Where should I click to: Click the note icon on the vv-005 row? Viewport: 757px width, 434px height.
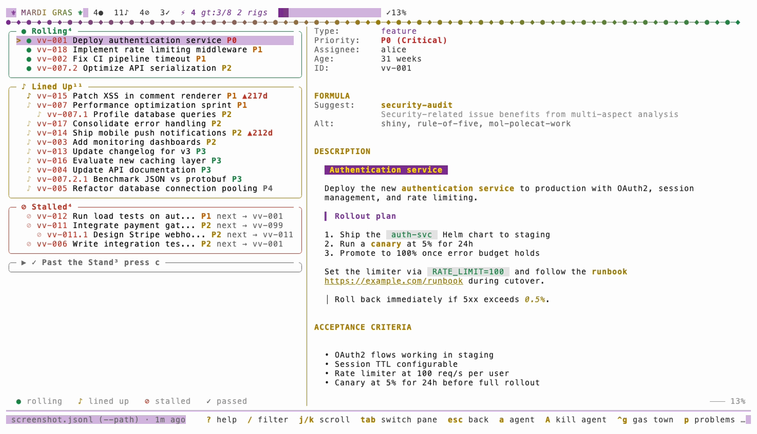click(x=29, y=189)
